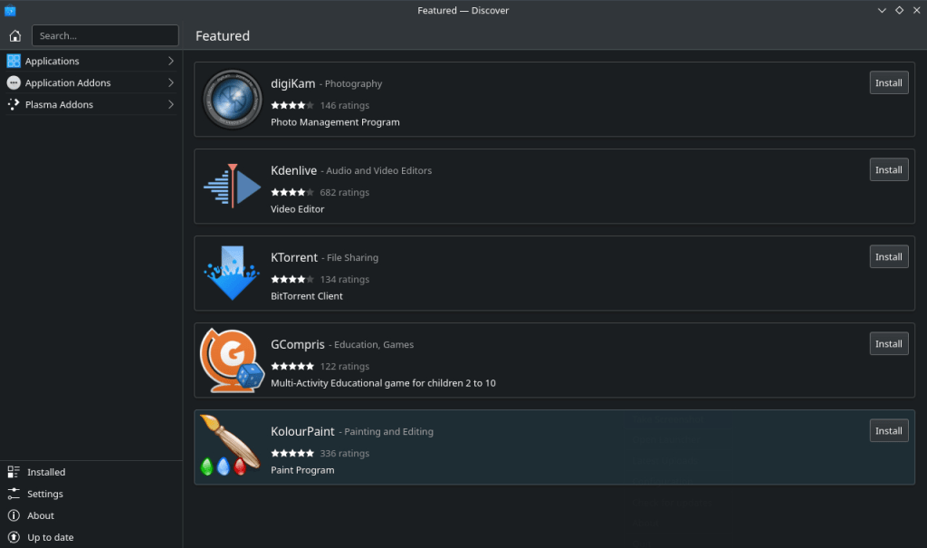
Task: Select the Plasma Addons label
Action: tap(59, 105)
